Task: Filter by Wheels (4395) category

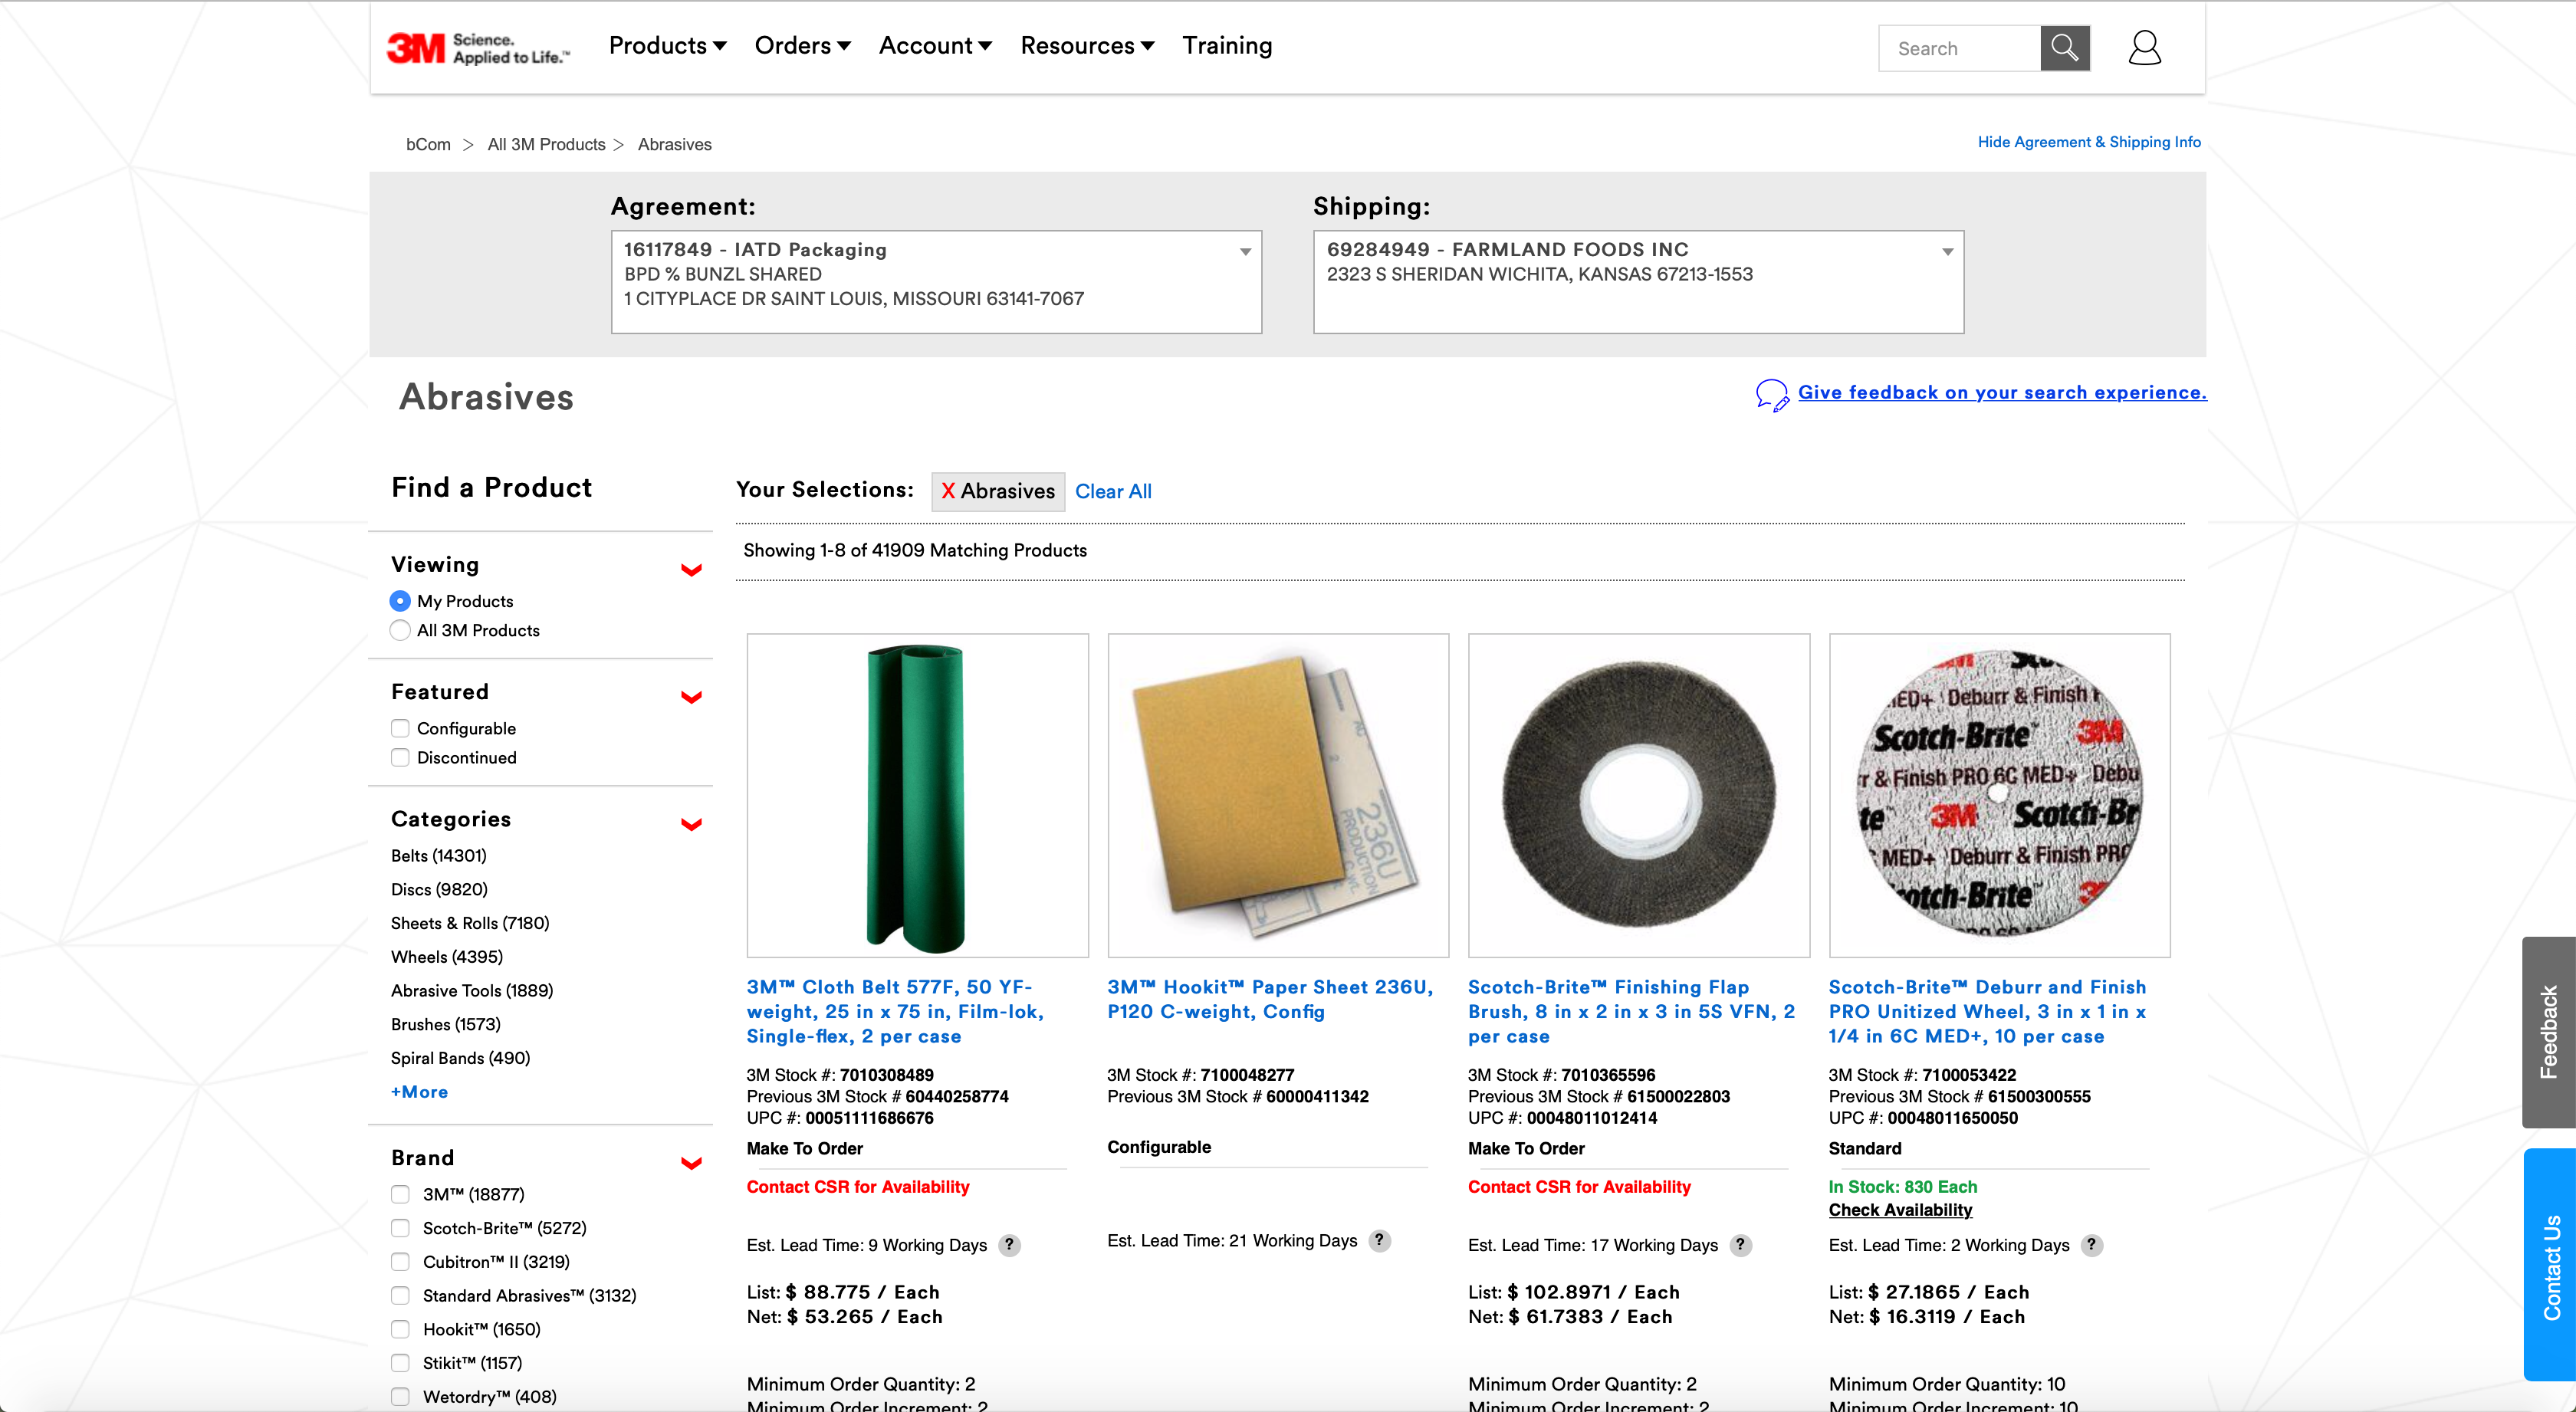Action: click(447, 956)
